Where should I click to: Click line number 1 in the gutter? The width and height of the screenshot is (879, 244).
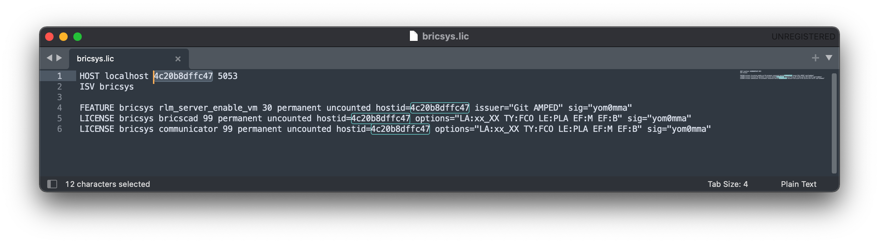click(x=59, y=75)
